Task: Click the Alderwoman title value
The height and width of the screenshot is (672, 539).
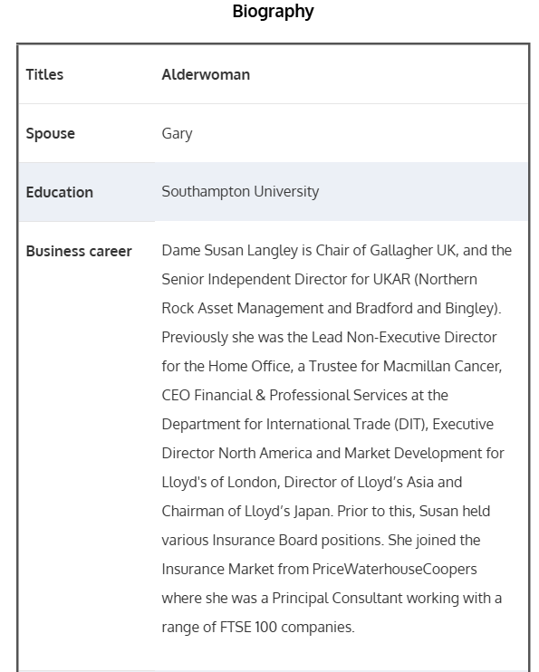Action: pyautogui.click(x=206, y=74)
